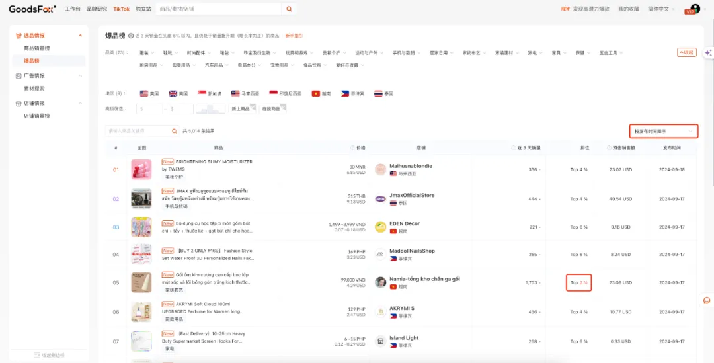Open 店铺销量榜 in the sidebar

point(36,116)
